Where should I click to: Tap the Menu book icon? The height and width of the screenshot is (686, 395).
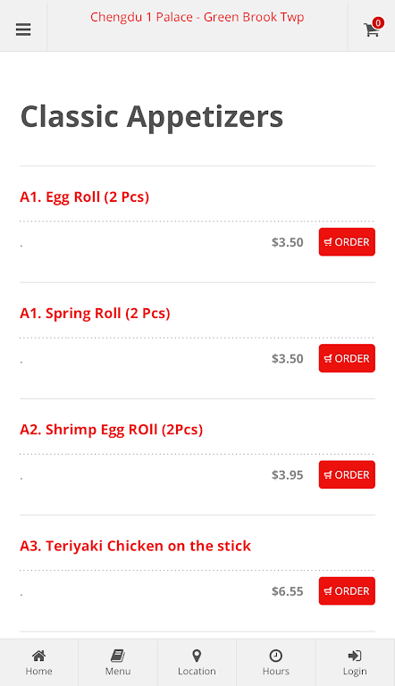pos(118,656)
